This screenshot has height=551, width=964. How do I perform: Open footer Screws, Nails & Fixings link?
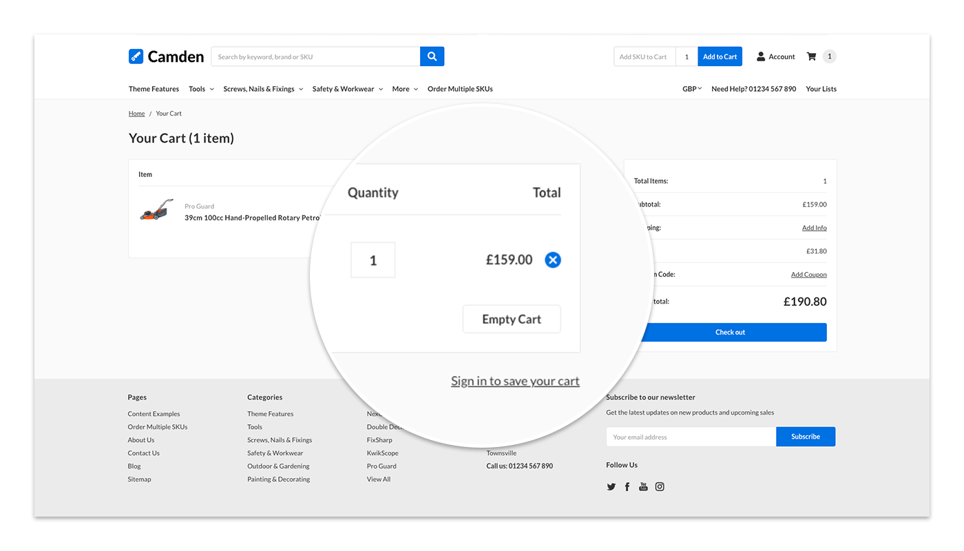click(280, 440)
